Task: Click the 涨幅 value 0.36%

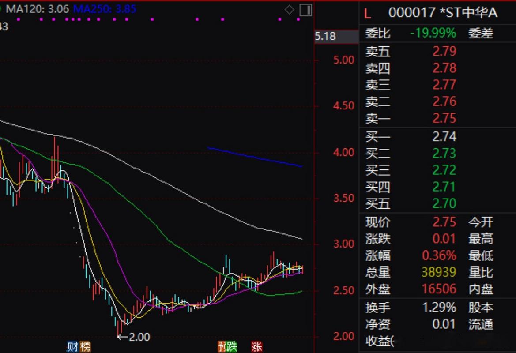Action: pos(439,256)
